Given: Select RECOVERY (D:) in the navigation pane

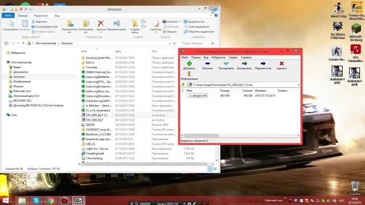Looking at the screenshot, I should tap(20, 101).
